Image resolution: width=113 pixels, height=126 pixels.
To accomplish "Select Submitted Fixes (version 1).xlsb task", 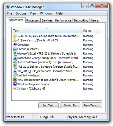I will (x=57, y=62).
